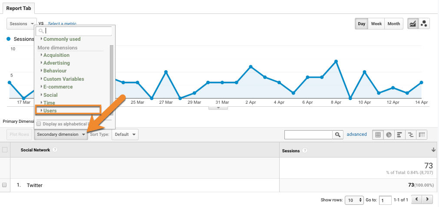Select the data table view icon

(378, 135)
